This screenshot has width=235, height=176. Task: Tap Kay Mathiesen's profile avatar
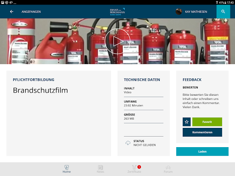179,11
